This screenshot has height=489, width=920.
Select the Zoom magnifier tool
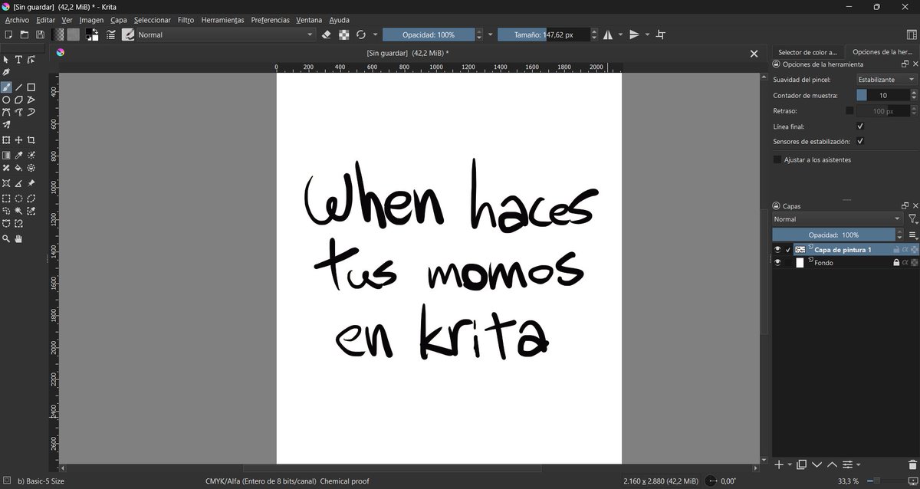[6, 238]
